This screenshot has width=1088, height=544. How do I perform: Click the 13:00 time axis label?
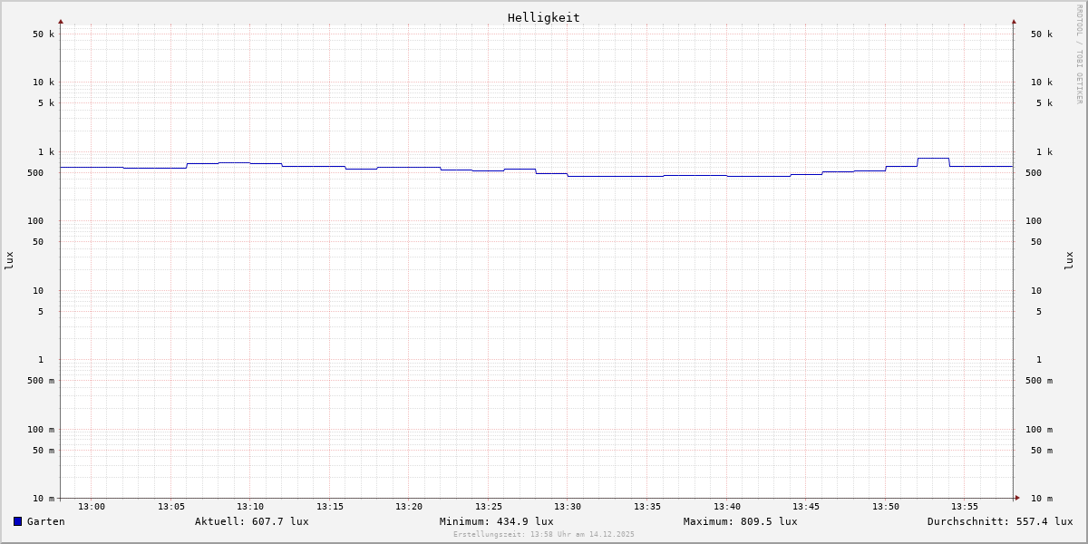click(91, 507)
